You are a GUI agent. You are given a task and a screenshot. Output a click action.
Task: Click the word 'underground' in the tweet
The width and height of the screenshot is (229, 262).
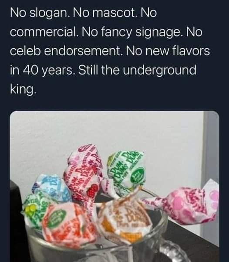click(160, 70)
